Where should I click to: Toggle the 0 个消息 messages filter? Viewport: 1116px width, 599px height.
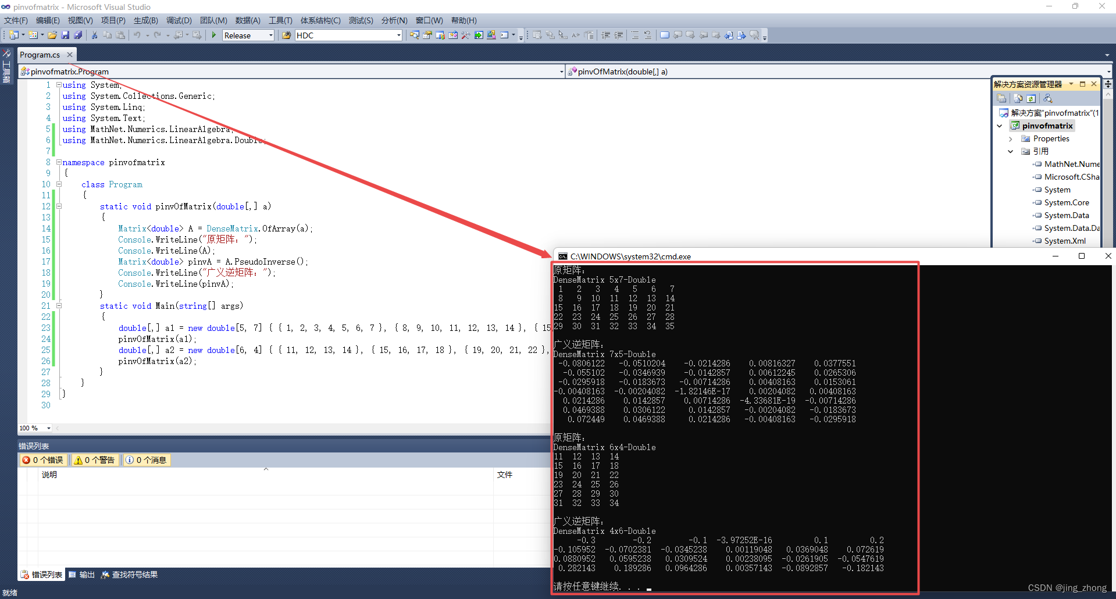click(146, 460)
